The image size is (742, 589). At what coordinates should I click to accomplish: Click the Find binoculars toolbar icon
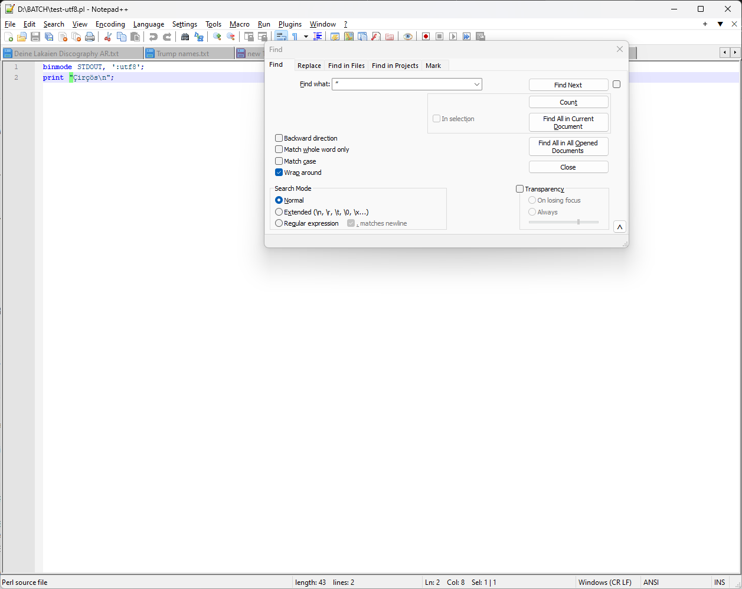click(x=185, y=37)
